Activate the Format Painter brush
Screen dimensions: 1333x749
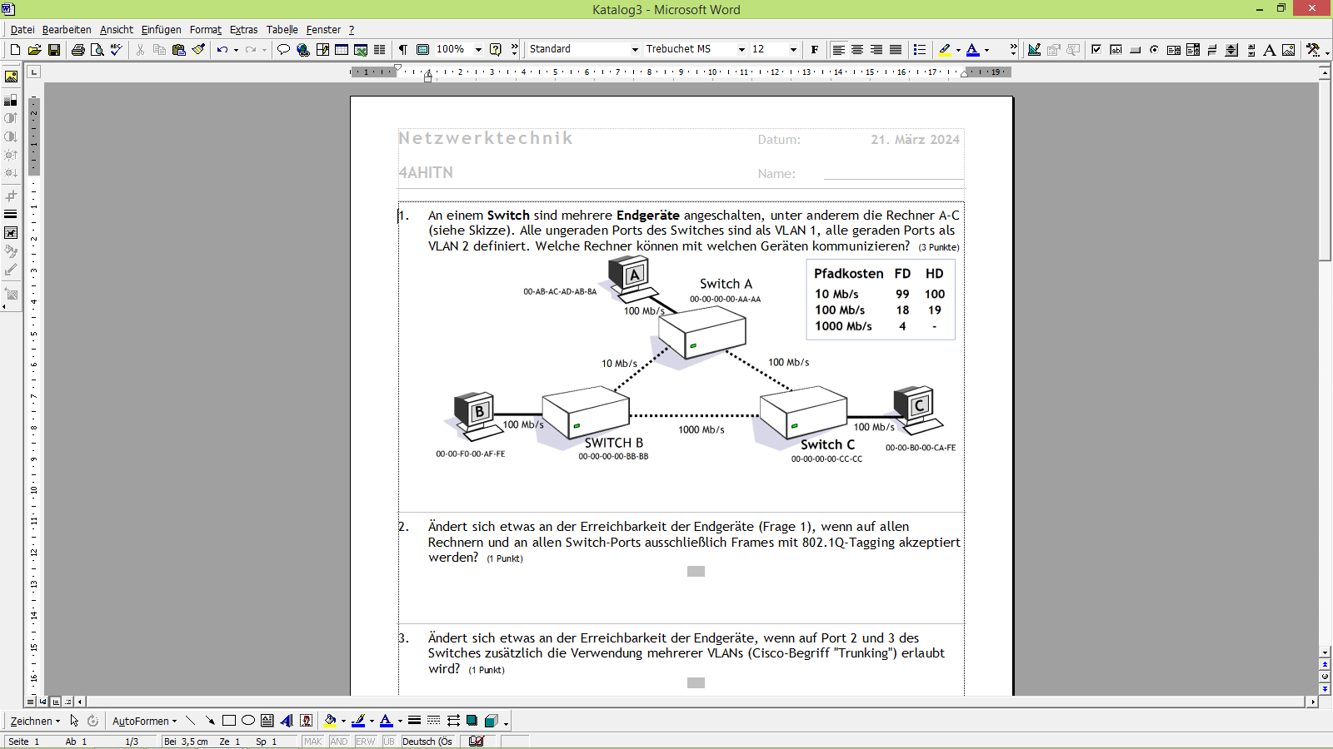tap(198, 50)
